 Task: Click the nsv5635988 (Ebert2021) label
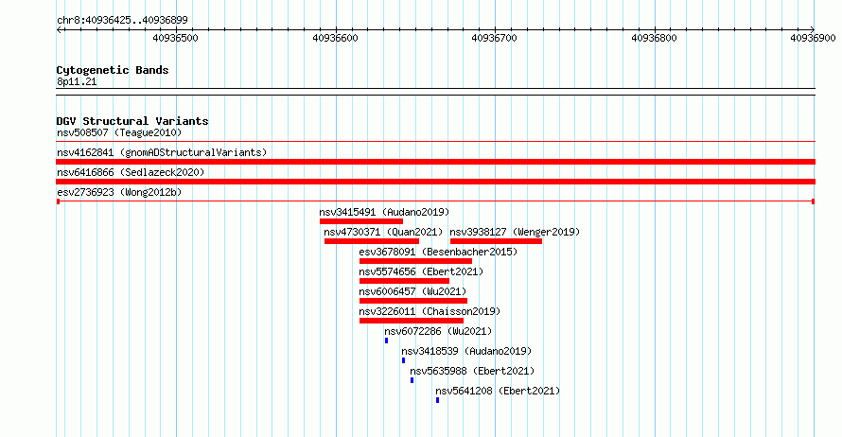click(472, 371)
